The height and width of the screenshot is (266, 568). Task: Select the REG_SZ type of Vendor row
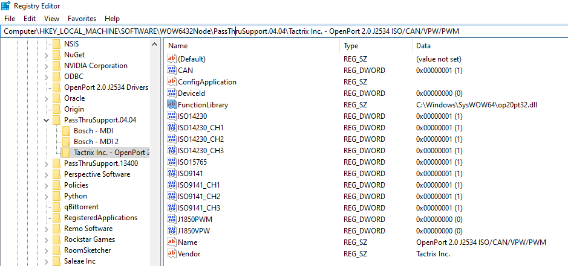pyautogui.click(x=355, y=254)
